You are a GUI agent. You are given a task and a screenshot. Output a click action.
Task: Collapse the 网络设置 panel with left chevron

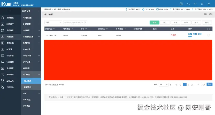click(x=39, y=11)
